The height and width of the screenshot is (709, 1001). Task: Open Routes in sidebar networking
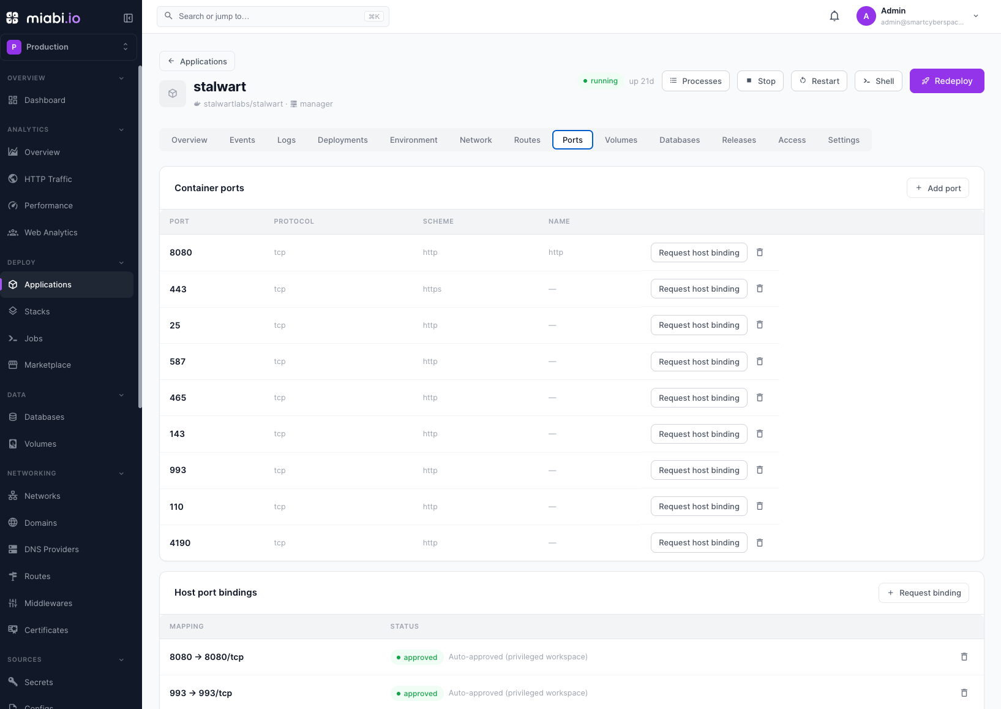coord(67,577)
